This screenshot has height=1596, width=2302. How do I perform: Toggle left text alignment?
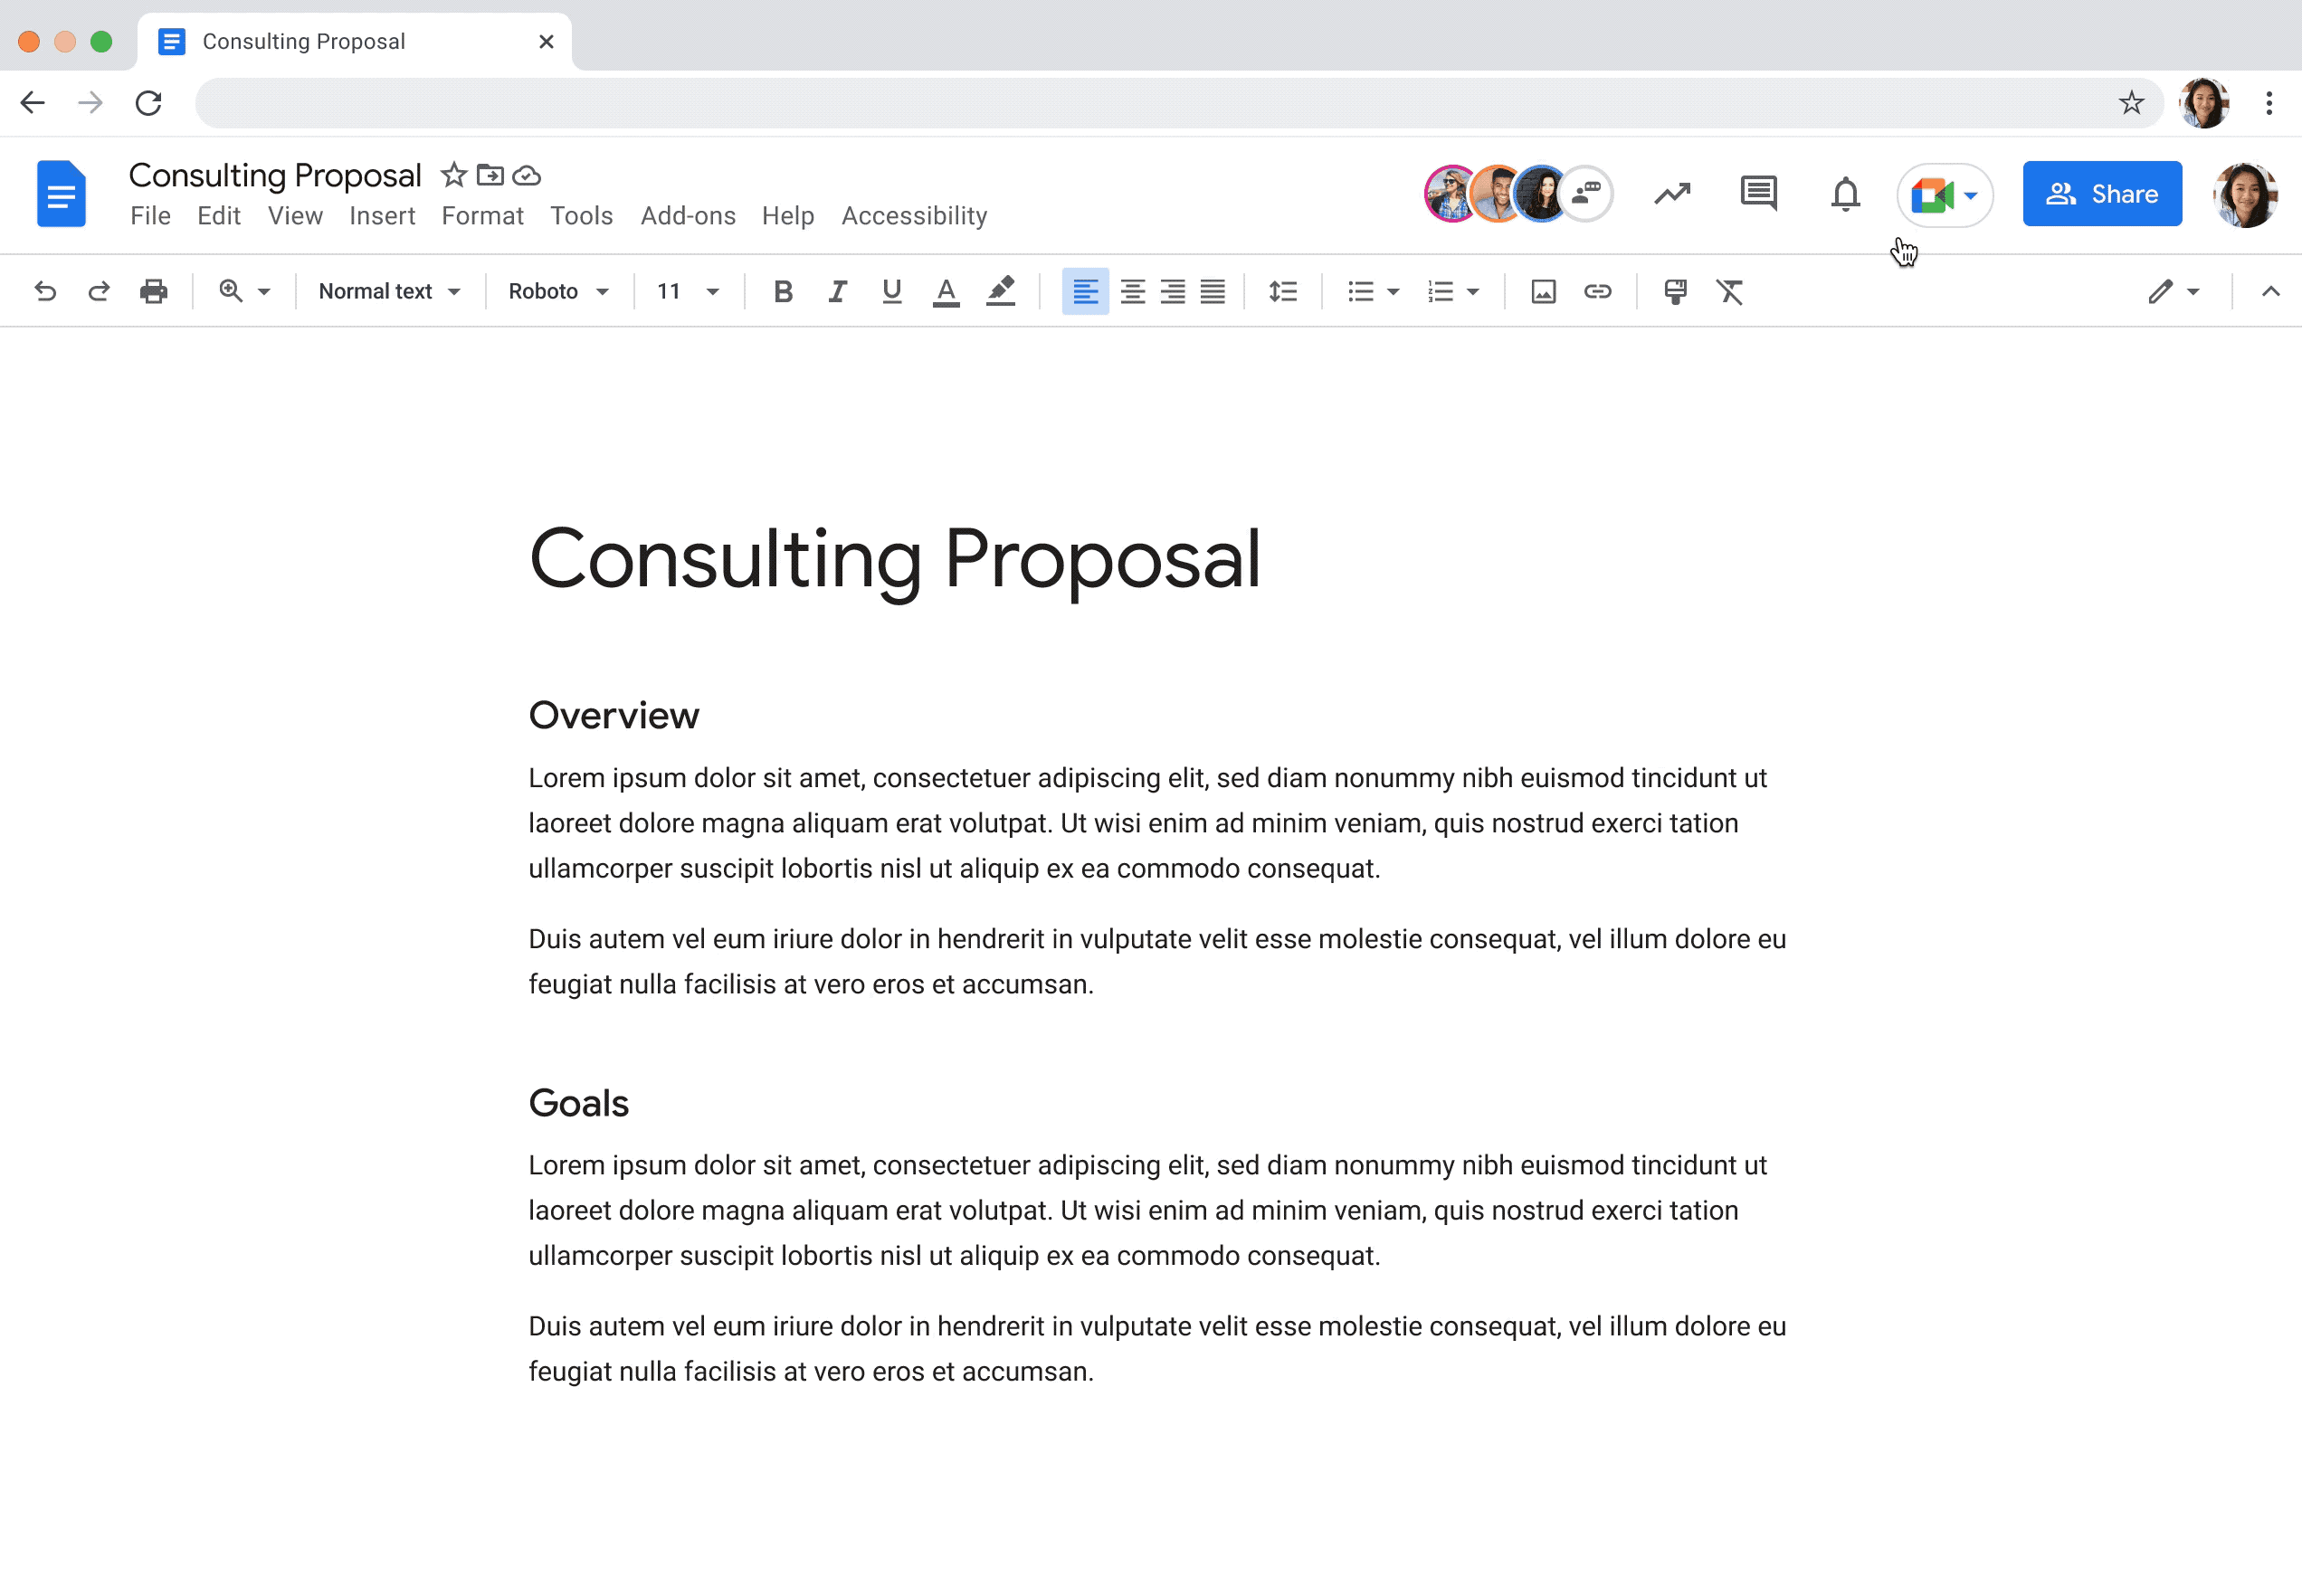pyautogui.click(x=1085, y=290)
